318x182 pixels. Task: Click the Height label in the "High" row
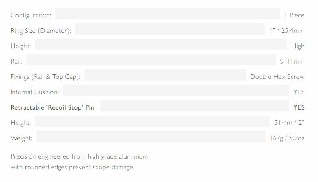20,46
